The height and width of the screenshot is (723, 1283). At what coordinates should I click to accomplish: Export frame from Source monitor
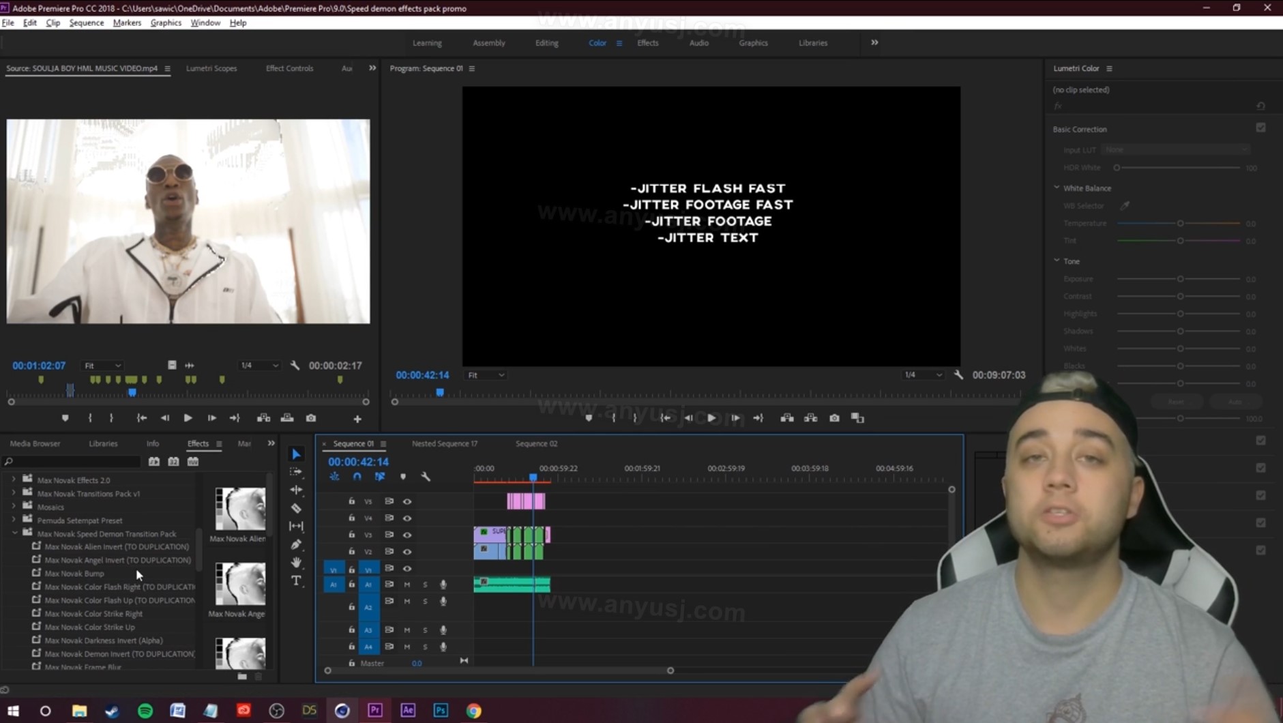click(x=311, y=418)
